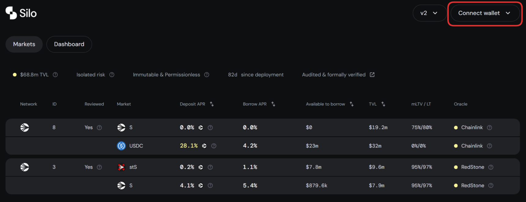
Task: Sort by TVL column arrows
Action: (x=383, y=104)
